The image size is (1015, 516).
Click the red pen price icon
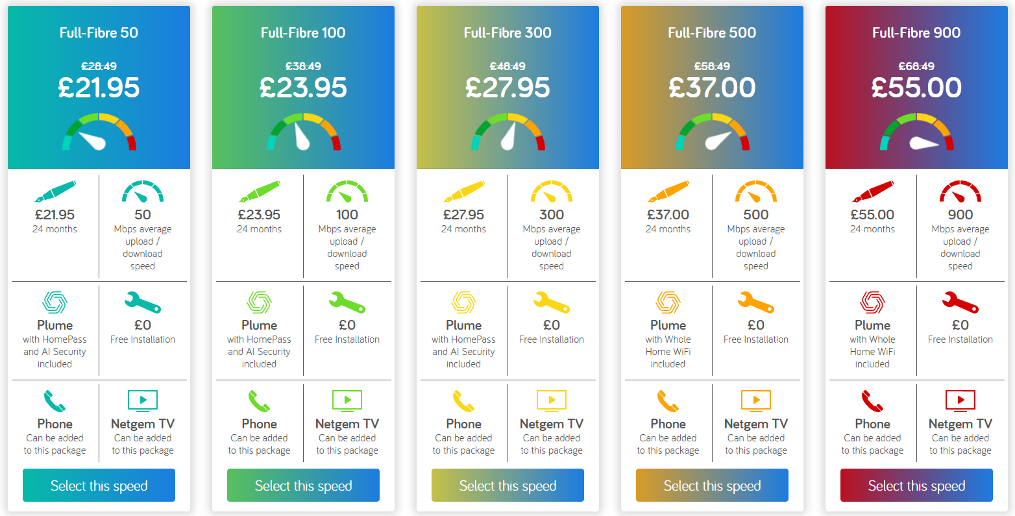click(872, 191)
